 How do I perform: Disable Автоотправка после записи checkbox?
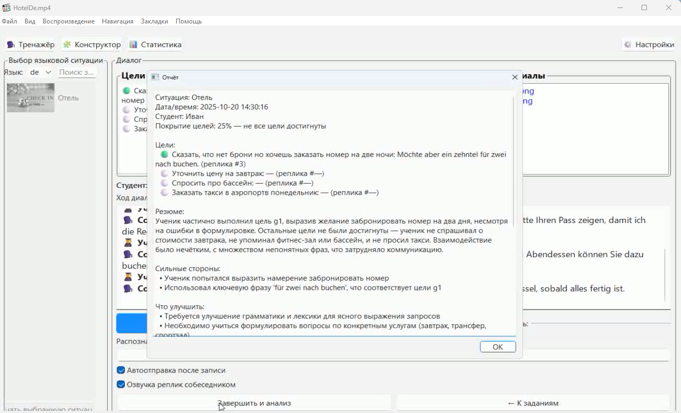coord(121,370)
